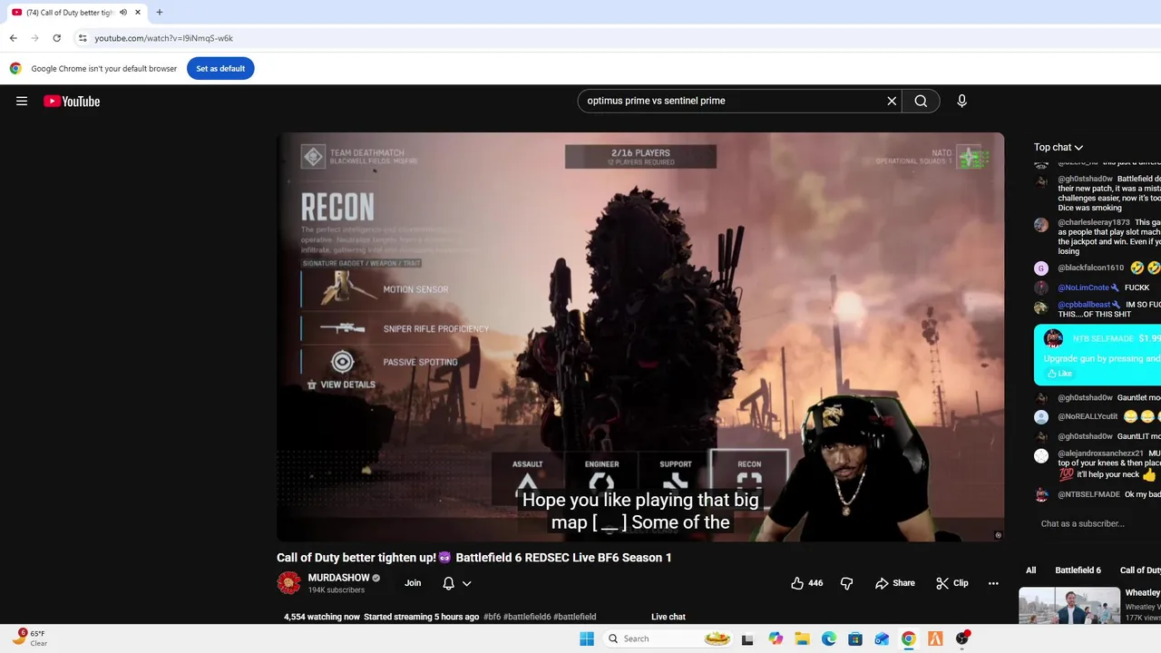Open Copilot from the taskbar

coord(776,638)
